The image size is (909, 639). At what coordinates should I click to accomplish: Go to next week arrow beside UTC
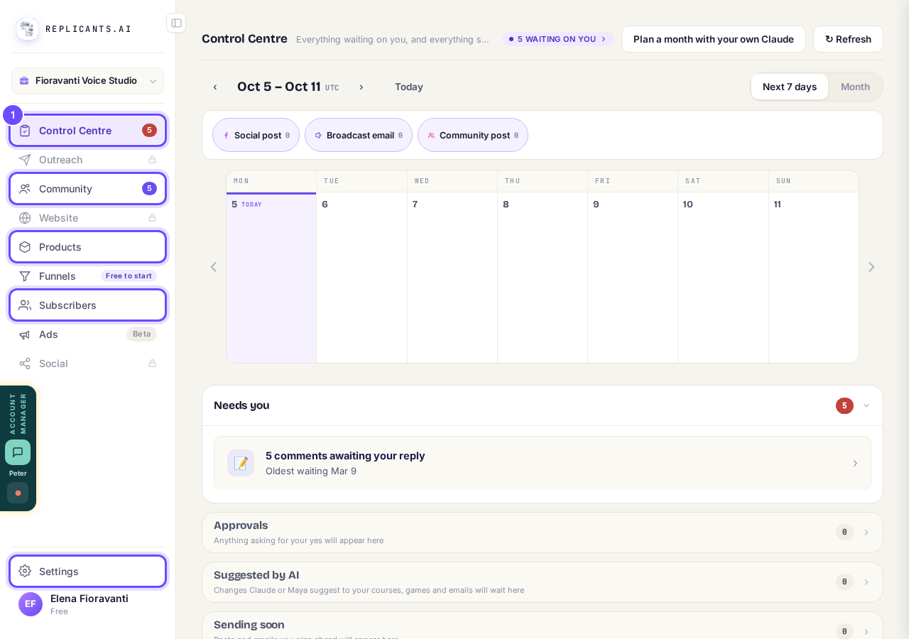point(361,87)
